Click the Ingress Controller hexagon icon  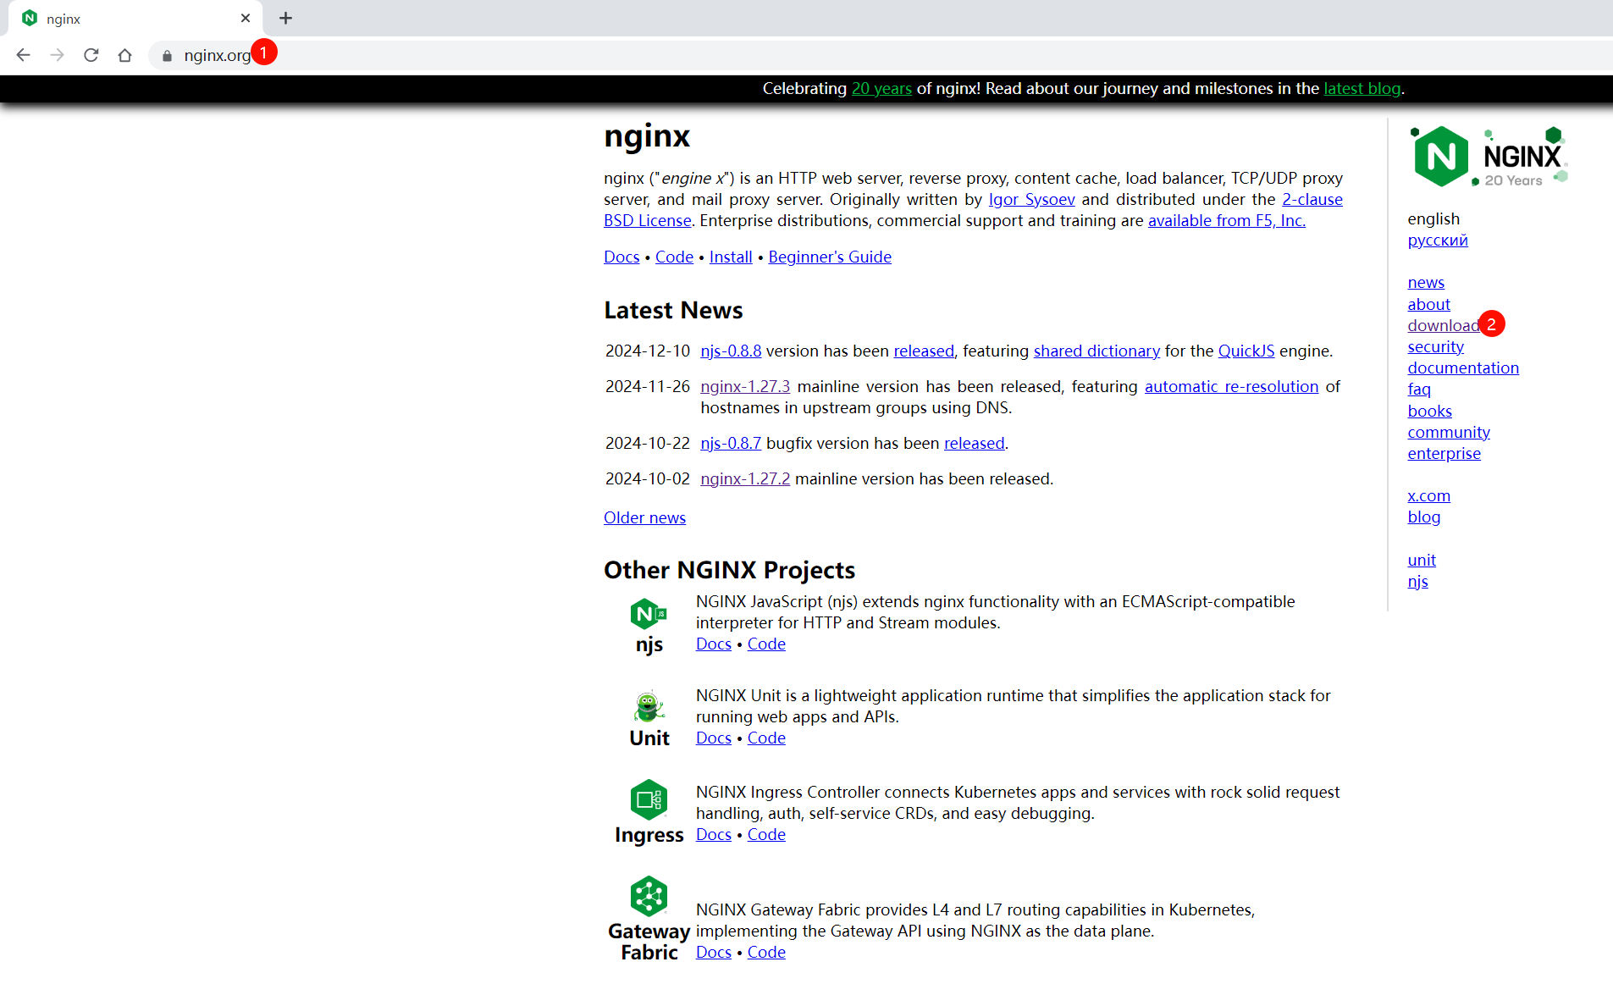pos(649,799)
